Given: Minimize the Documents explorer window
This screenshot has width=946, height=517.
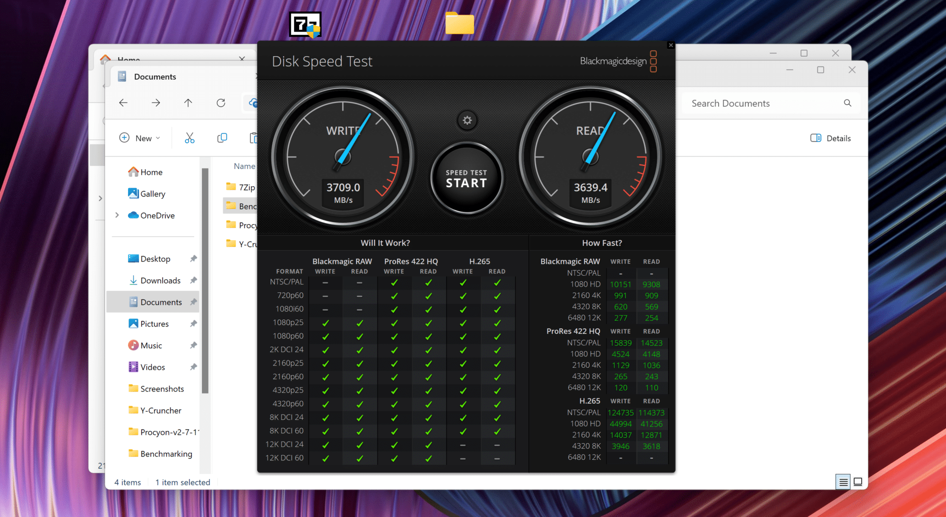Looking at the screenshot, I should [x=790, y=70].
